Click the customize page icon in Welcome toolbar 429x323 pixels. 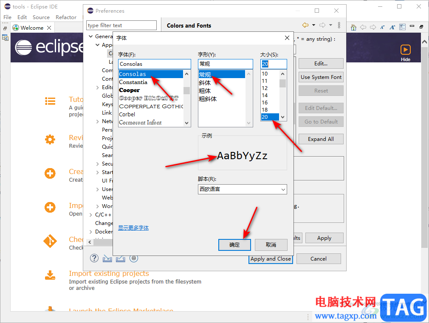pos(403,27)
